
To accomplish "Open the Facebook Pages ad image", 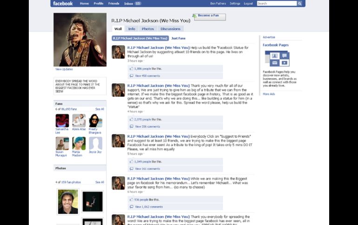I will pos(277,59).
